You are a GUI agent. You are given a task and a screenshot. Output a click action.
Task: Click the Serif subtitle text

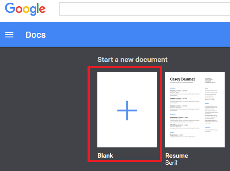pyautogui.click(x=171, y=163)
